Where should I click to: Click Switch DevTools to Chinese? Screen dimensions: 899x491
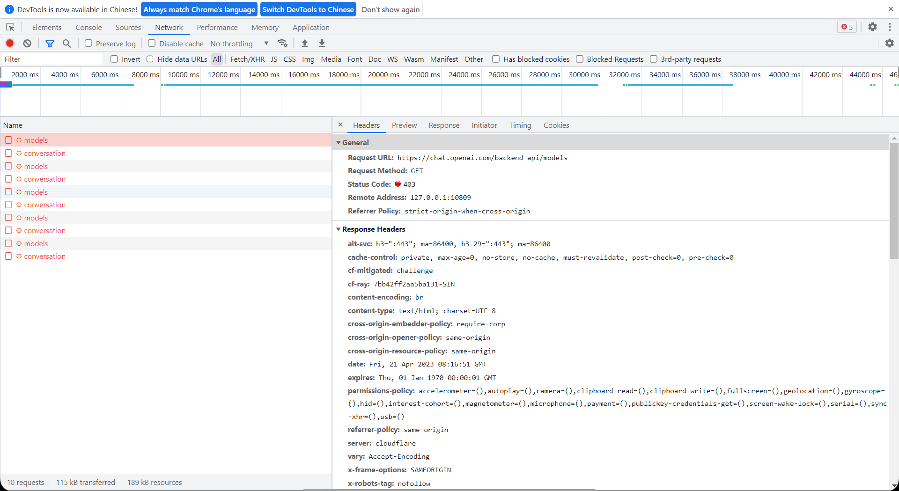coord(308,9)
